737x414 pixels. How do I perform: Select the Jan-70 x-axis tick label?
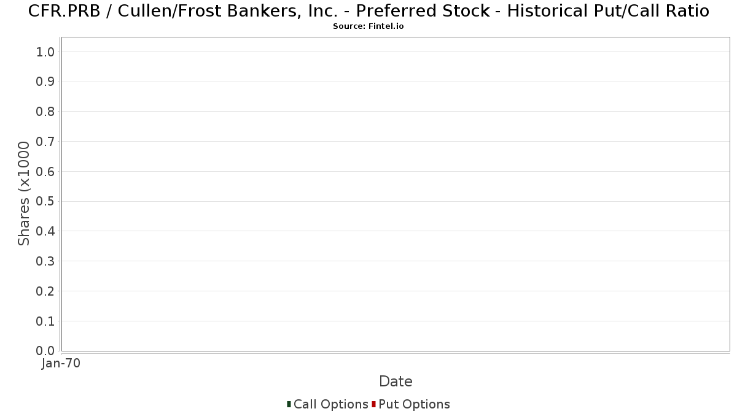pyautogui.click(x=61, y=364)
